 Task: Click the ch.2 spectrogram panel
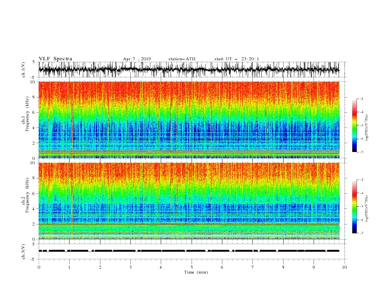click(189, 201)
